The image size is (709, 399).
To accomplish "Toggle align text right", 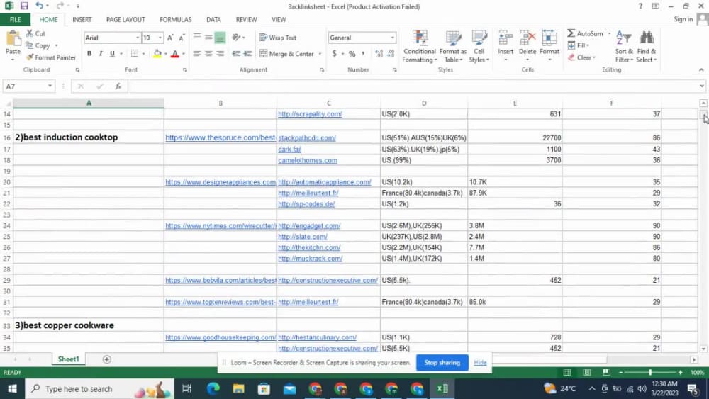I will coord(220,54).
